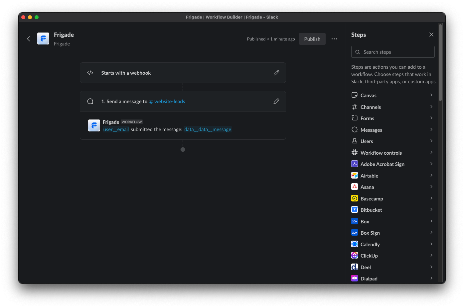The width and height of the screenshot is (464, 308).
Task: Expand the Channels steps chevron
Action: click(431, 107)
